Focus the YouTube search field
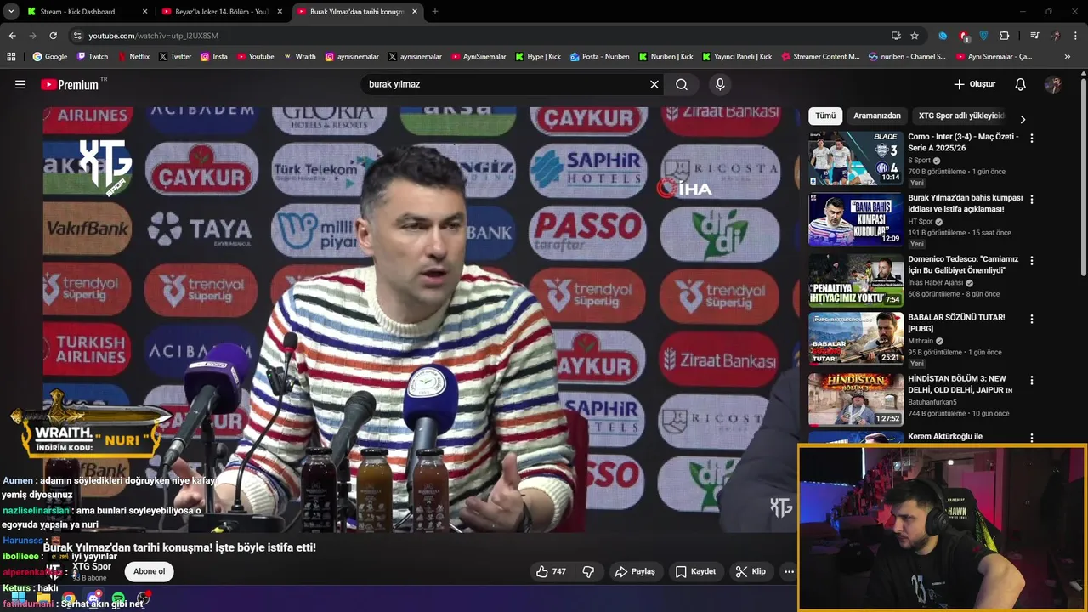Viewport: 1088px width, 612px height. click(x=506, y=84)
